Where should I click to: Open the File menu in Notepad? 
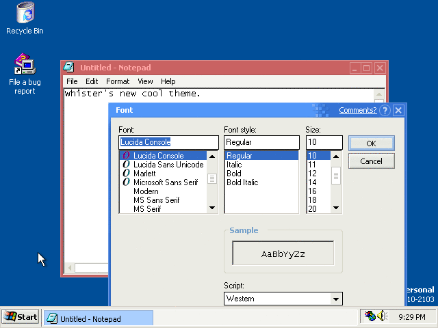coord(72,81)
